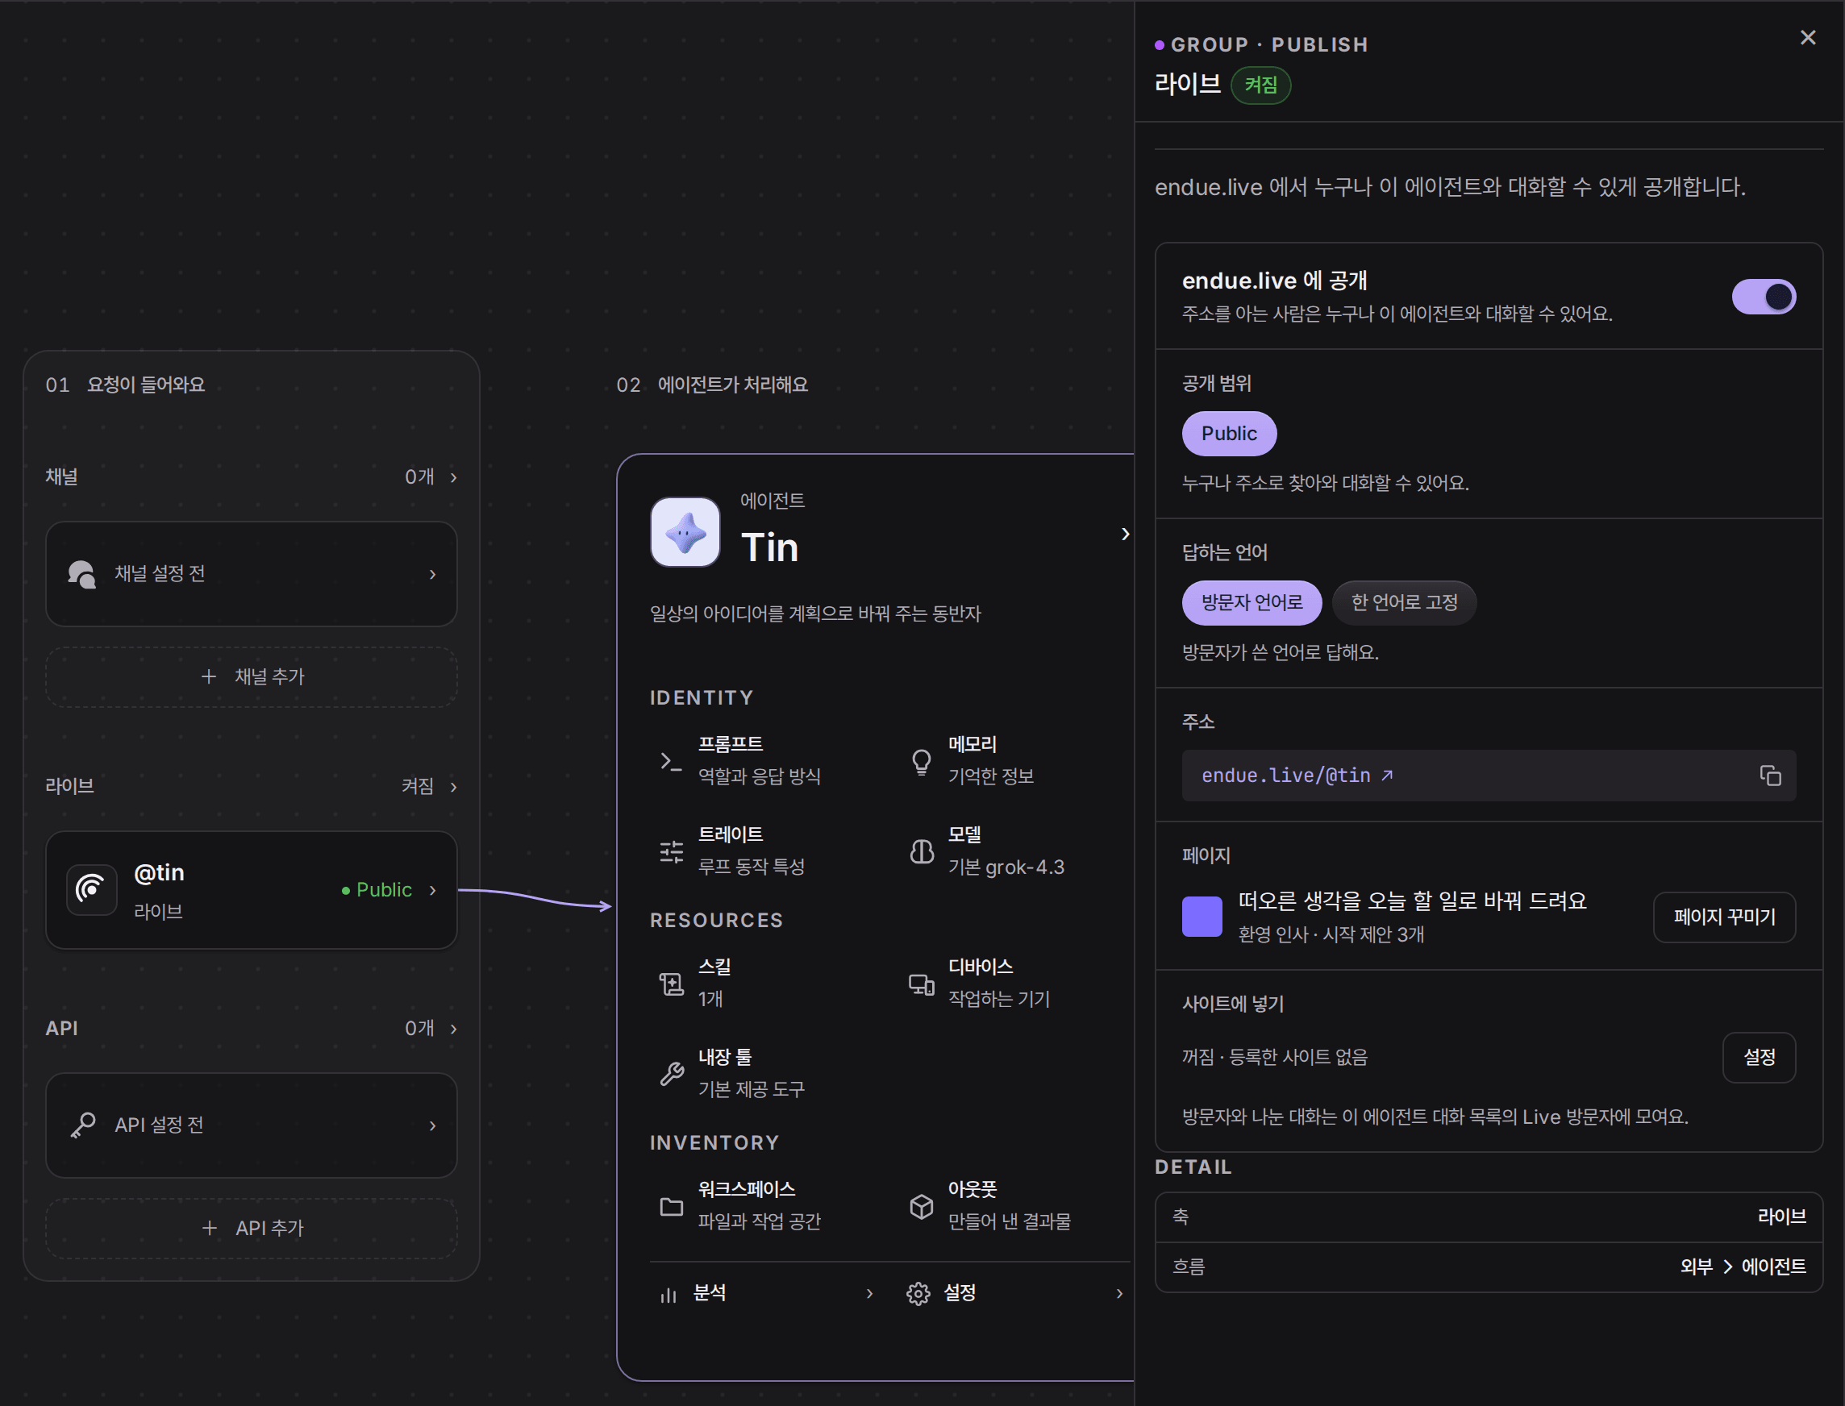Toggle the endue.live public switch off
This screenshot has height=1406, width=1845.
click(1763, 296)
